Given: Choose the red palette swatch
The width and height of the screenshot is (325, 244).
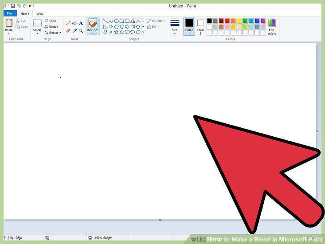Looking at the screenshot, I should pos(227,21).
